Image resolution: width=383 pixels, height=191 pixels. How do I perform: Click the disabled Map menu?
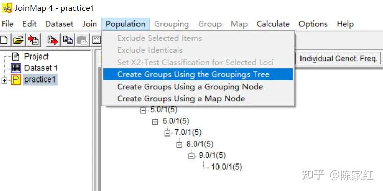point(239,24)
